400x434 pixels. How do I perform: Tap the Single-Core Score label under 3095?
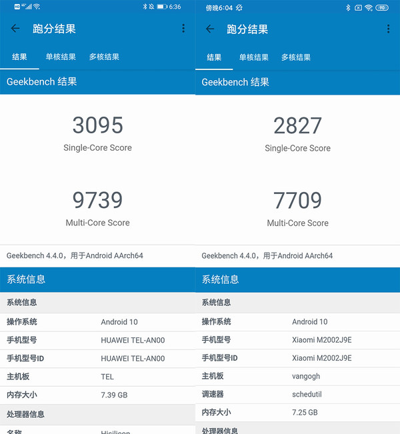click(98, 147)
